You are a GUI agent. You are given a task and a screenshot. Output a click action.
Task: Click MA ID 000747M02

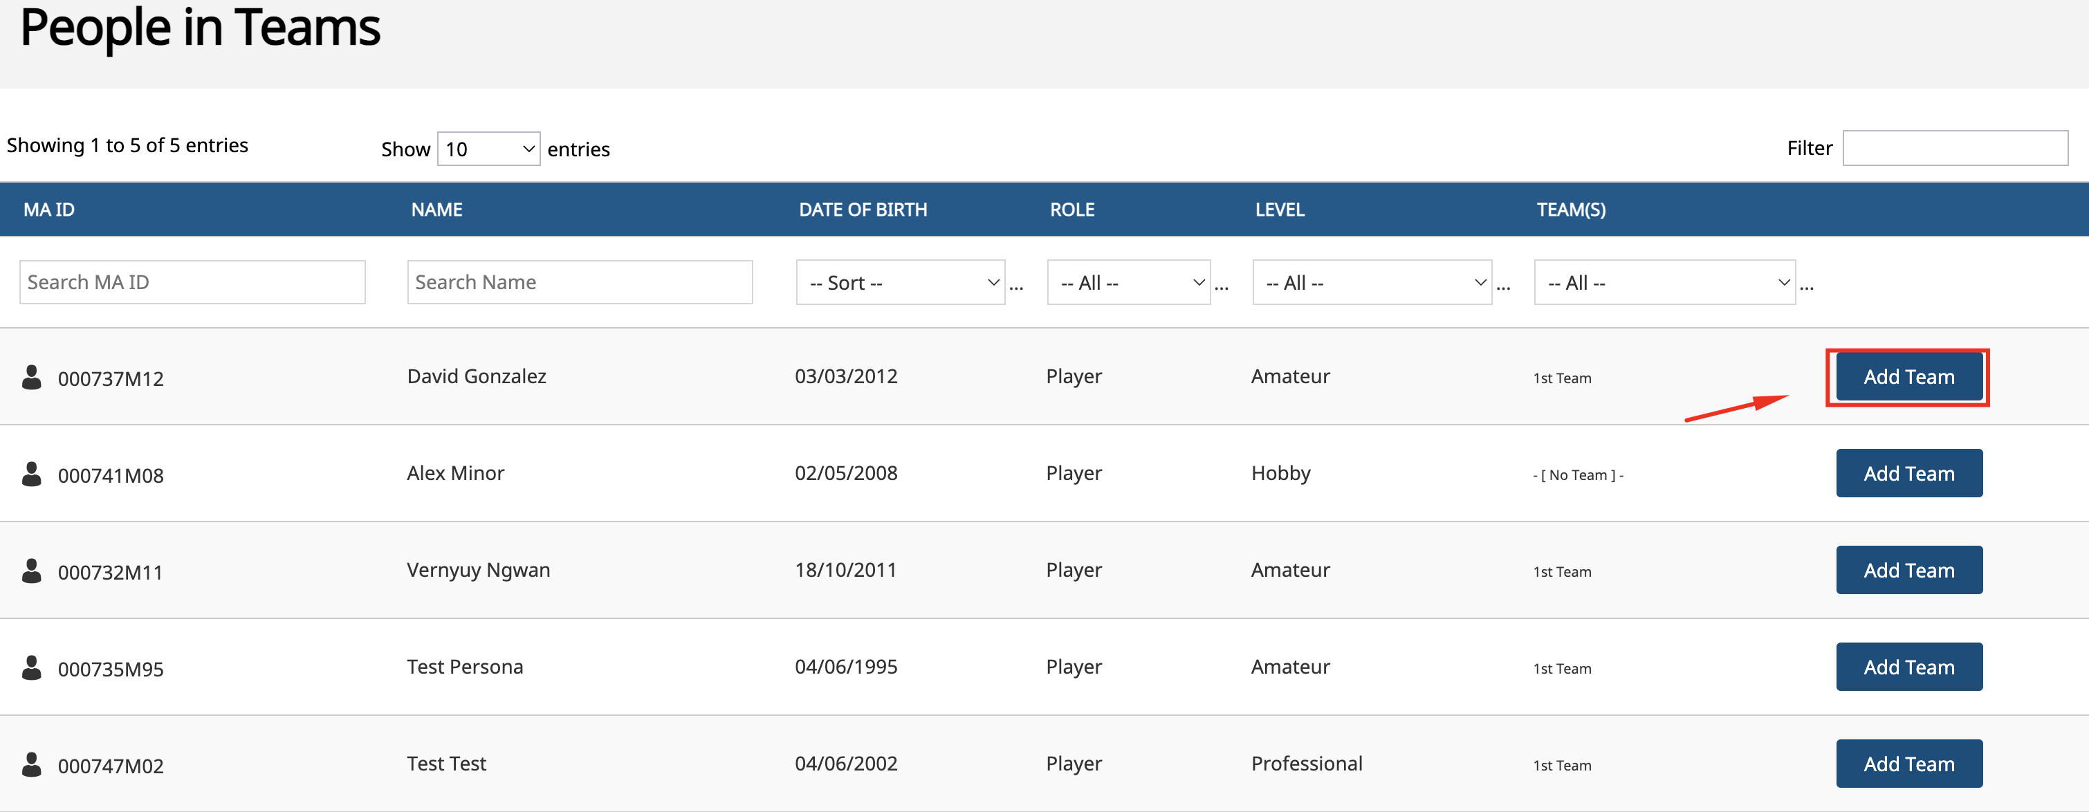110,766
